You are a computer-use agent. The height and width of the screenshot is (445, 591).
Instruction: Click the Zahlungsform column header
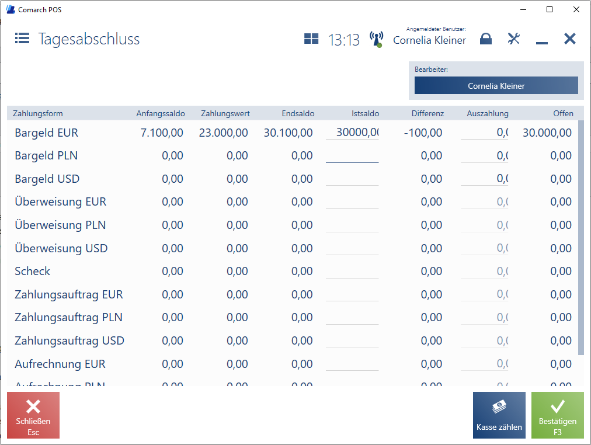[38, 113]
